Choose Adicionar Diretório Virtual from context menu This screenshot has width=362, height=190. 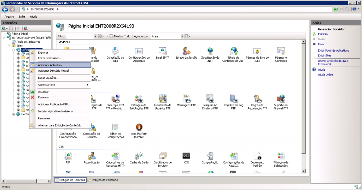60,71
